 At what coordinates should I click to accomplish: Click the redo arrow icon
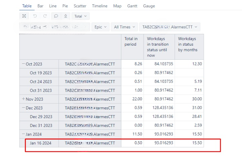[45, 16]
